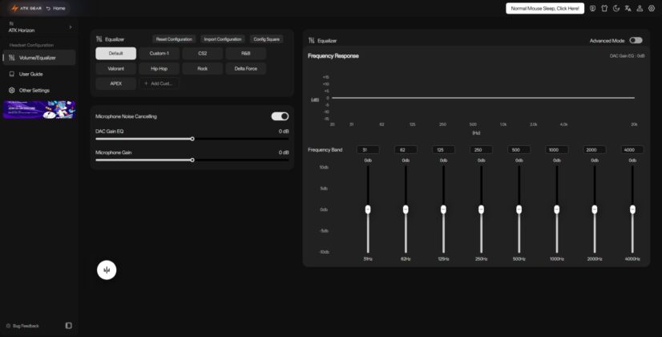Open User Guide in the sidebar

coord(39,74)
